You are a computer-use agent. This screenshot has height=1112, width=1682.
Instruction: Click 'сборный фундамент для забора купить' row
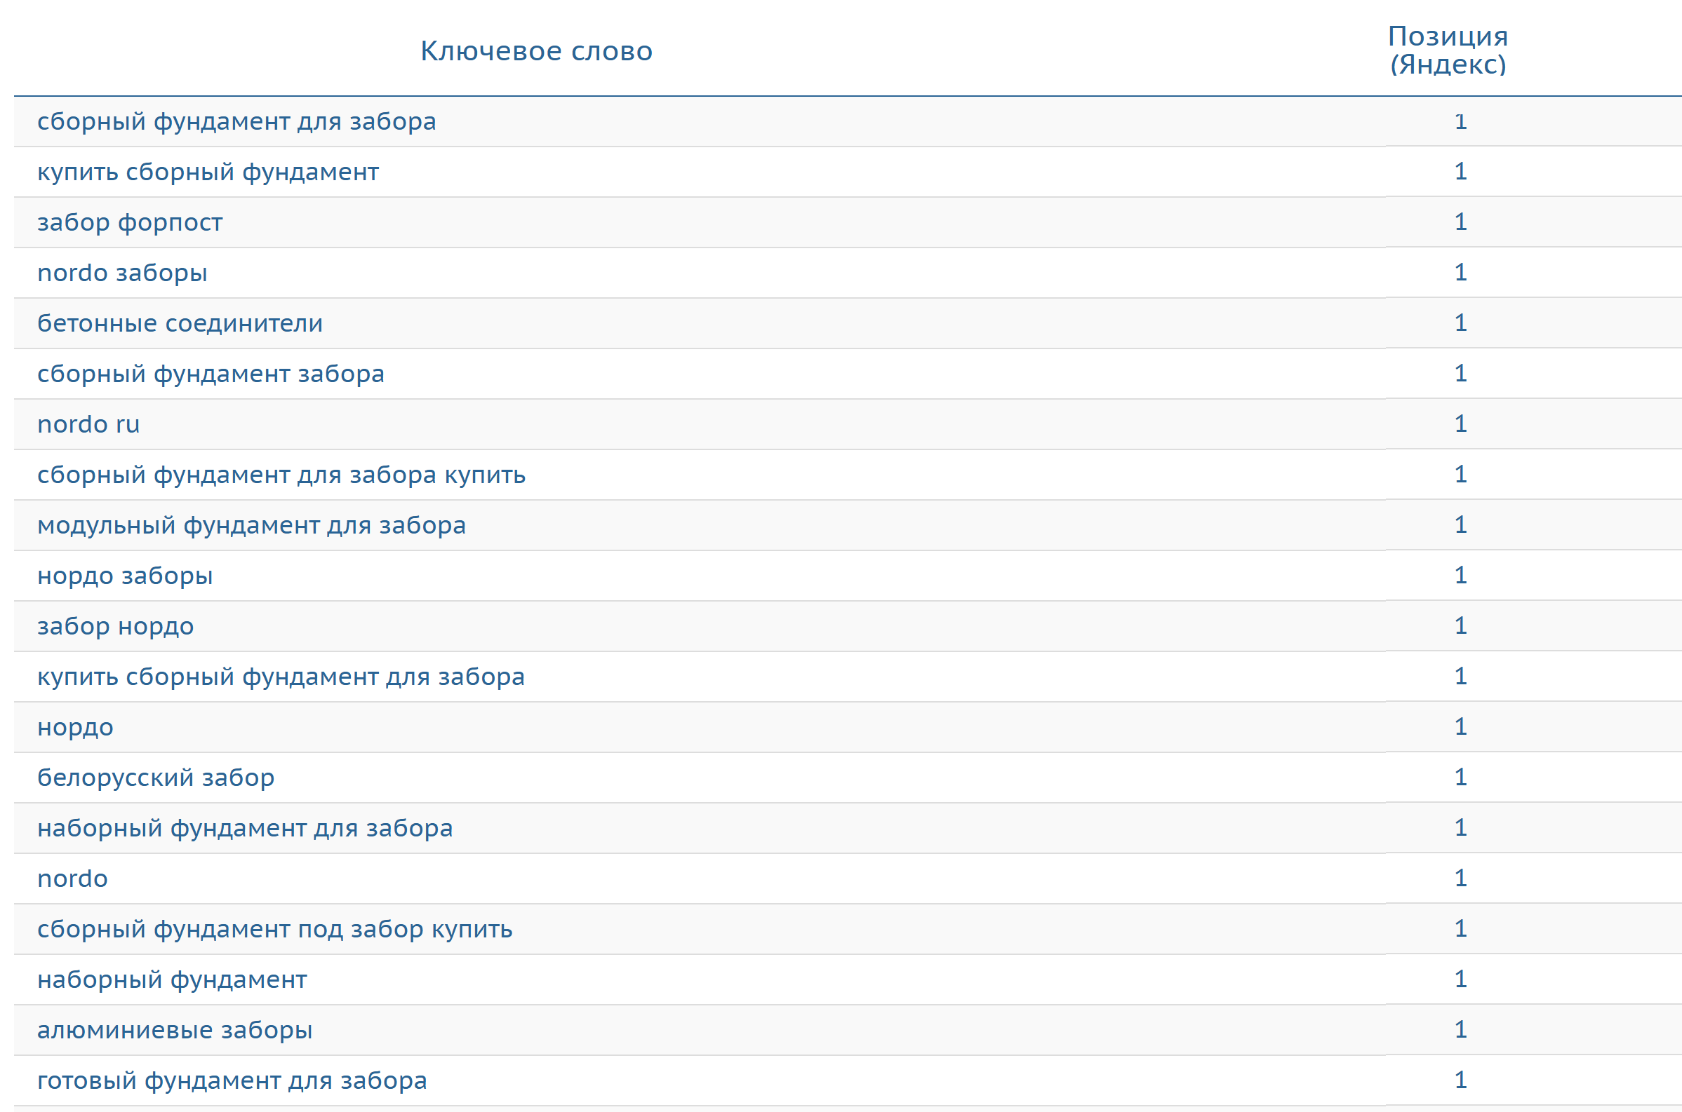click(281, 475)
